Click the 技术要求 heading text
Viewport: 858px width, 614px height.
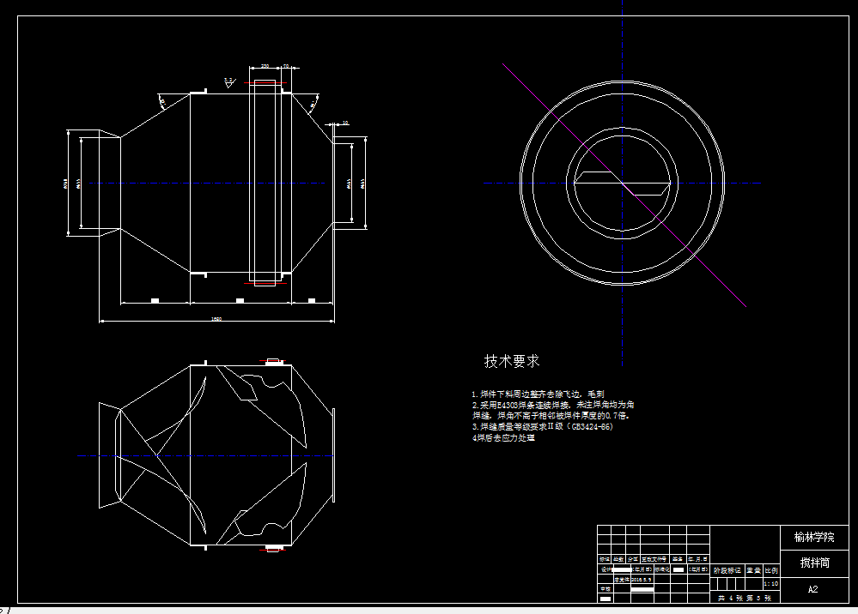pos(512,361)
